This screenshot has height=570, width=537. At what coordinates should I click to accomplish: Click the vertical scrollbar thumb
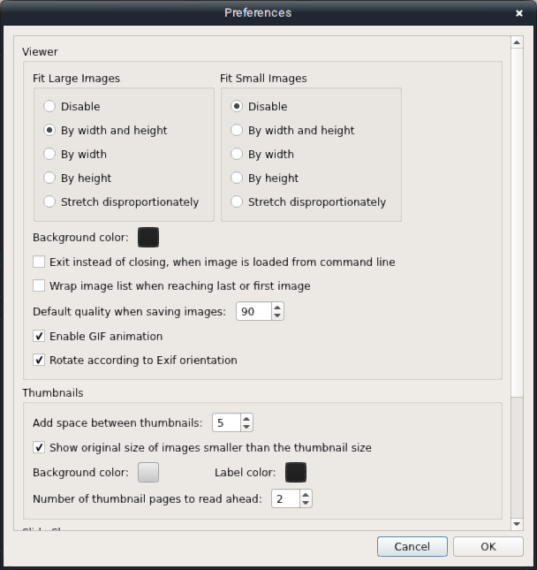point(517,223)
